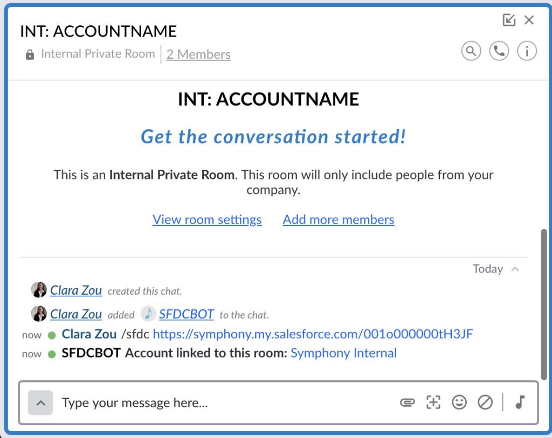Screen dimensions: 552x438
Task: Expand the message composer with chevron button
Action: click(40, 402)
